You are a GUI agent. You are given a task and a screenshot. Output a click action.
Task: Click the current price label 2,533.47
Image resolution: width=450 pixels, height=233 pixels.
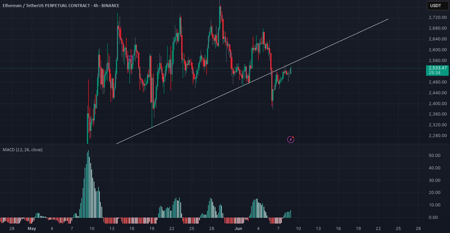[x=438, y=68]
